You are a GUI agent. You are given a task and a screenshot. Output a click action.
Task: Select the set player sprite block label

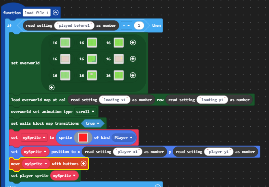click(x=30, y=176)
